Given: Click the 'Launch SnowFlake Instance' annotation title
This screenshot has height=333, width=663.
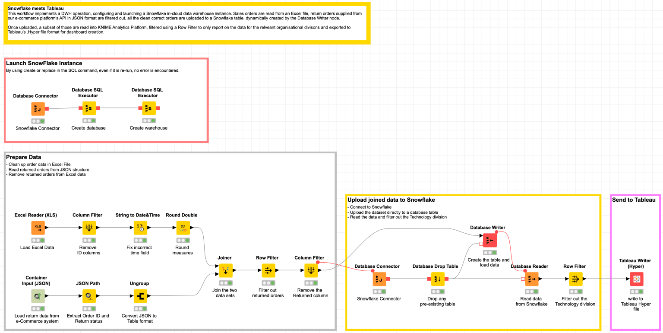Looking at the screenshot, I should [44, 63].
